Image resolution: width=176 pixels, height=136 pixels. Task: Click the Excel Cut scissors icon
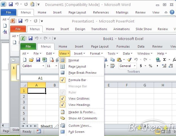click(x=106, y=60)
